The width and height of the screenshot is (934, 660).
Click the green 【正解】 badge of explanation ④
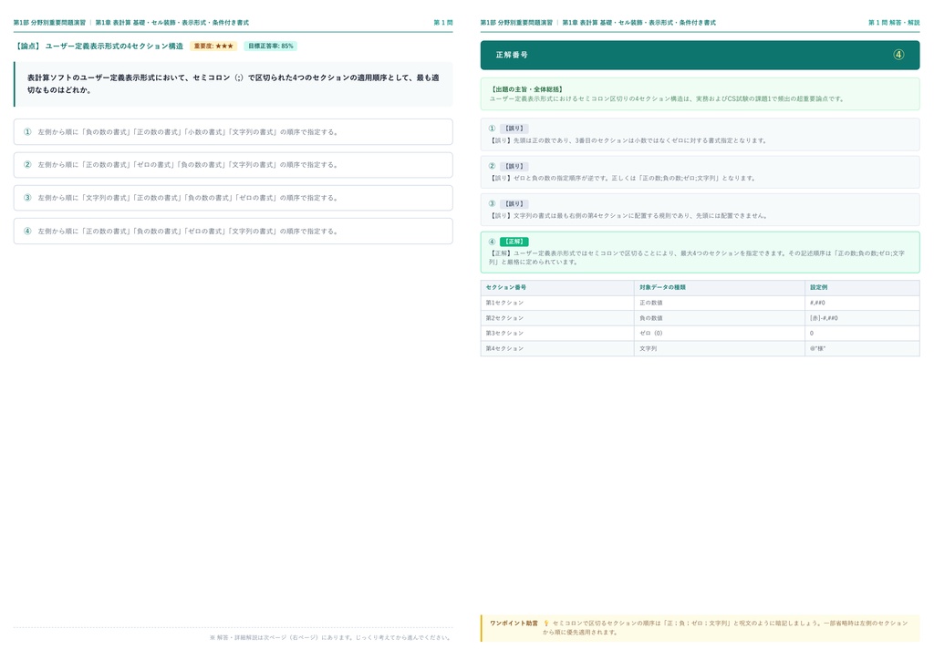(514, 242)
